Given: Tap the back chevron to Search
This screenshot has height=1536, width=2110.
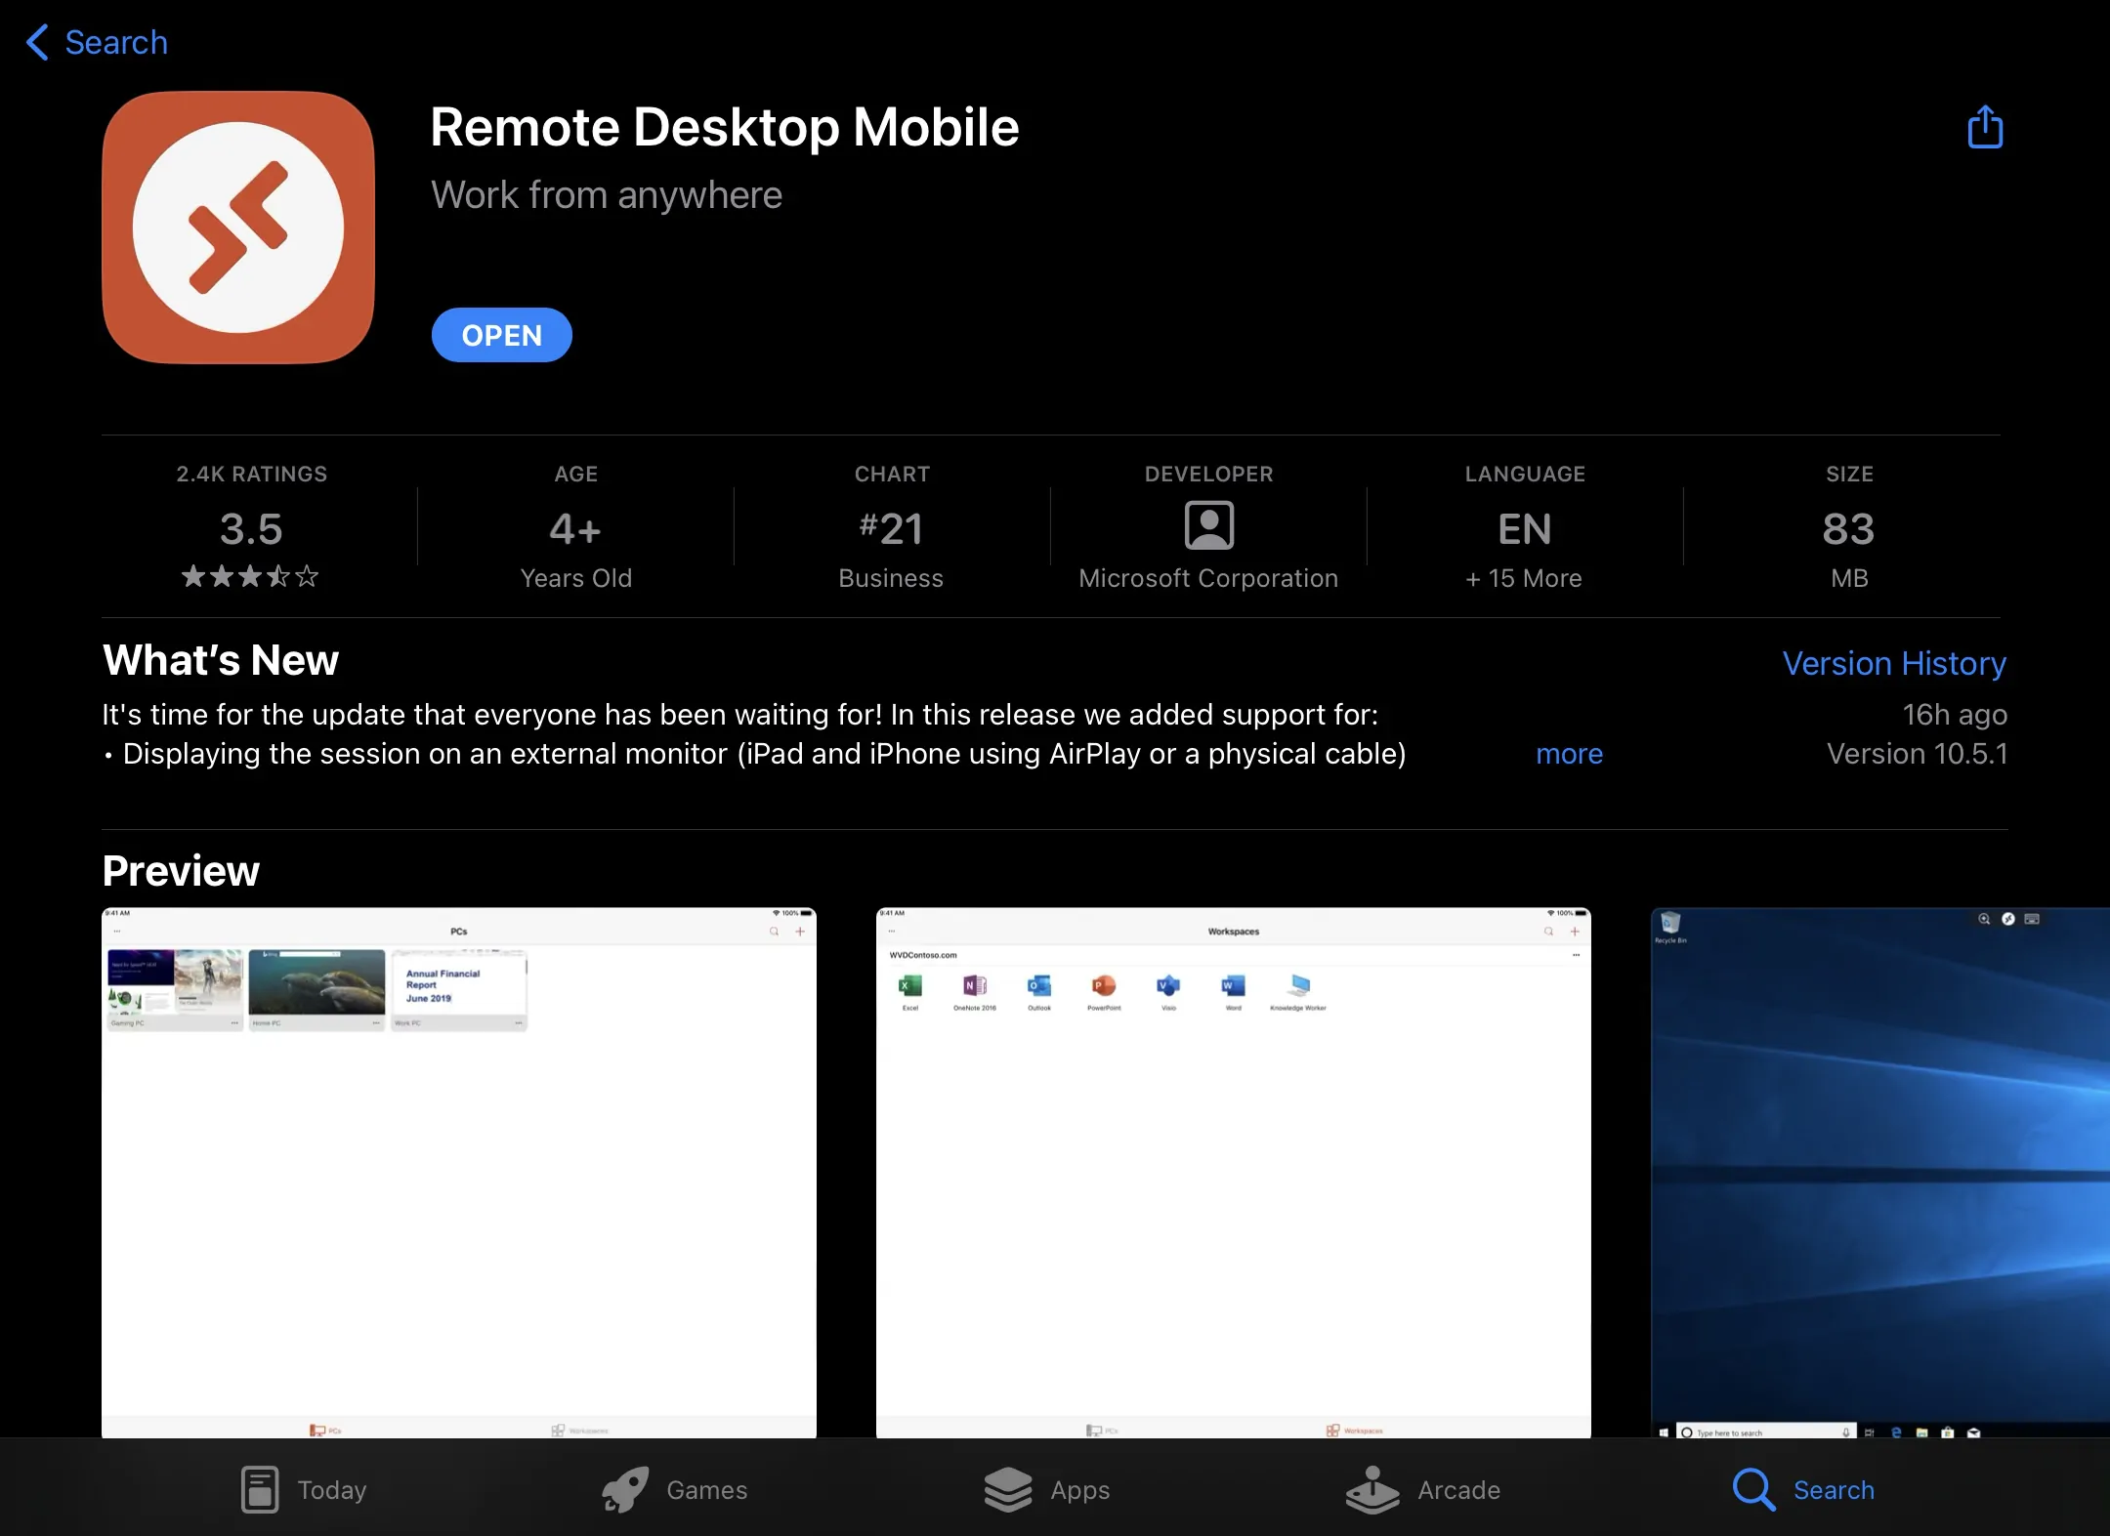Looking at the screenshot, I should pos(37,42).
